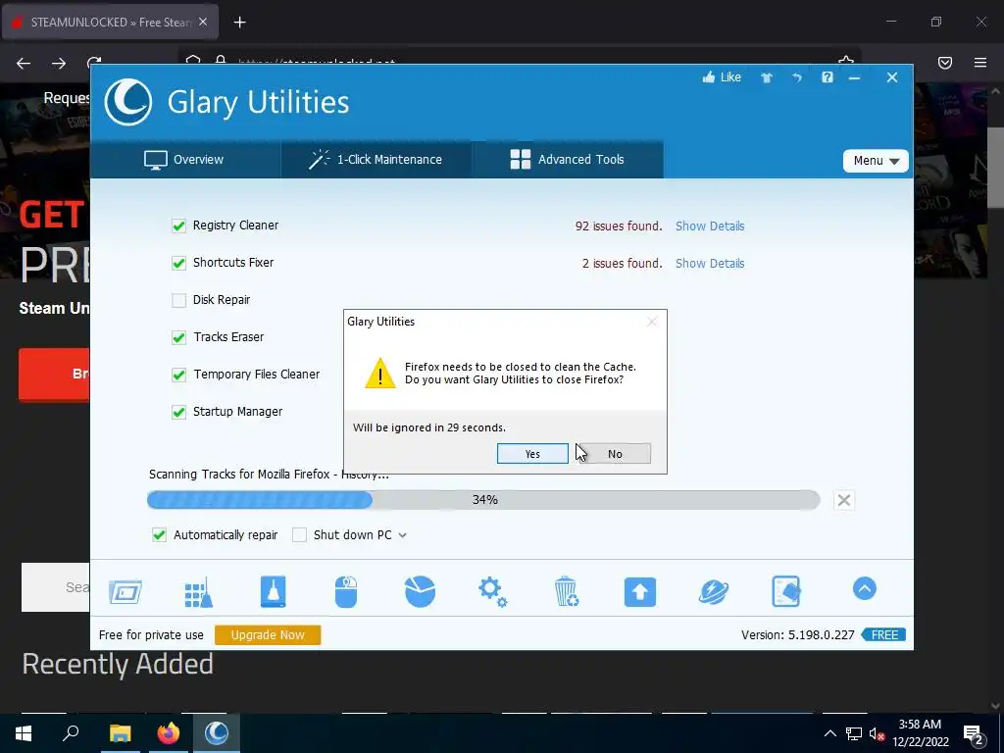Click Yes to close Firefox

[532, 453]
